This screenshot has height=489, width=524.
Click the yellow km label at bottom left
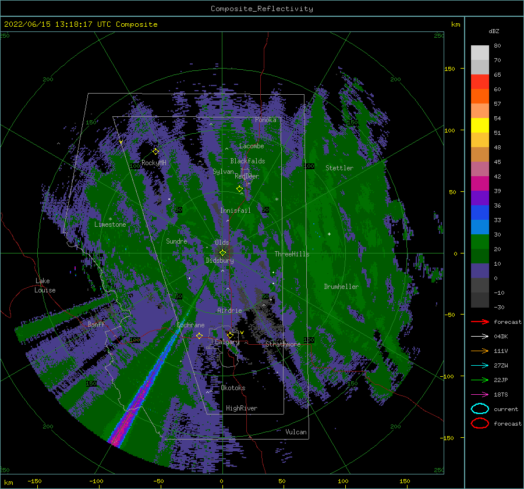8,483
